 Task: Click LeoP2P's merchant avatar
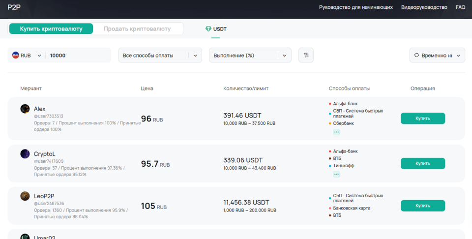[25, 196]
